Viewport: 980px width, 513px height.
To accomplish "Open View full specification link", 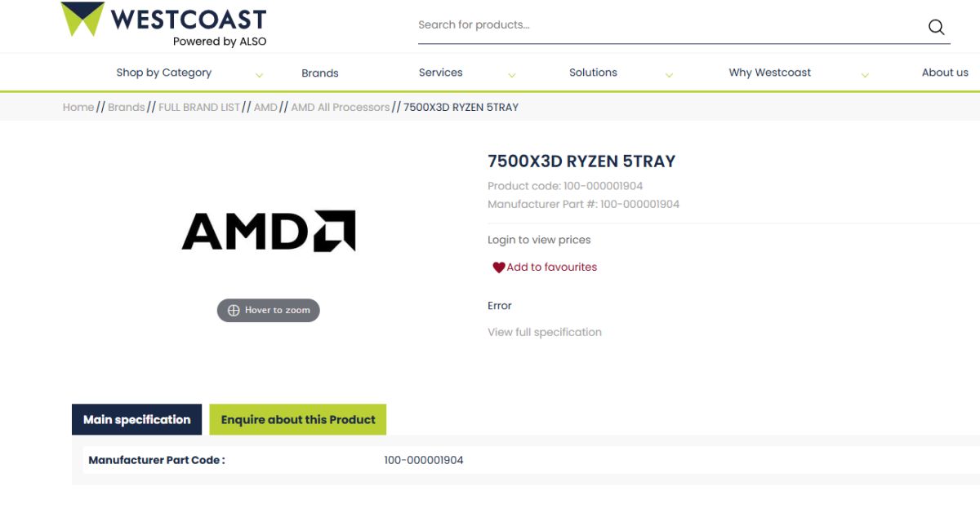I will pos(545,332).
